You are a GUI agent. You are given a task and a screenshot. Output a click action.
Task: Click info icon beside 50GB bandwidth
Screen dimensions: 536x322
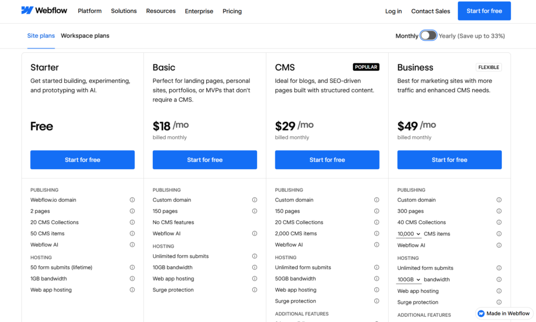tap(377, 279)
